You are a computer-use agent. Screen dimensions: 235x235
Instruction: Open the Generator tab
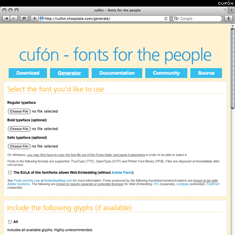coord(69,73)
